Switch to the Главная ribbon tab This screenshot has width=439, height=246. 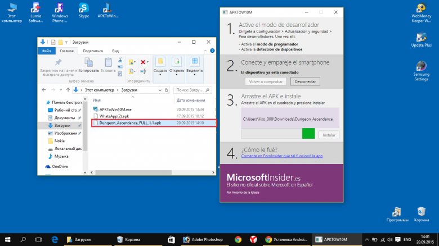click(66, 51)
